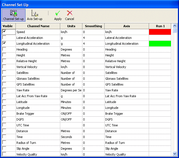Click the Heading Degrees units cell
The image size is (179, 158).
click(71, 49)
